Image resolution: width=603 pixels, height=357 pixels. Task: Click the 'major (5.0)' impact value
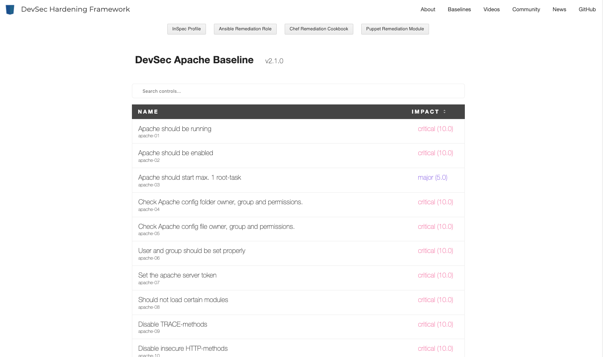[x=432, y=177]
